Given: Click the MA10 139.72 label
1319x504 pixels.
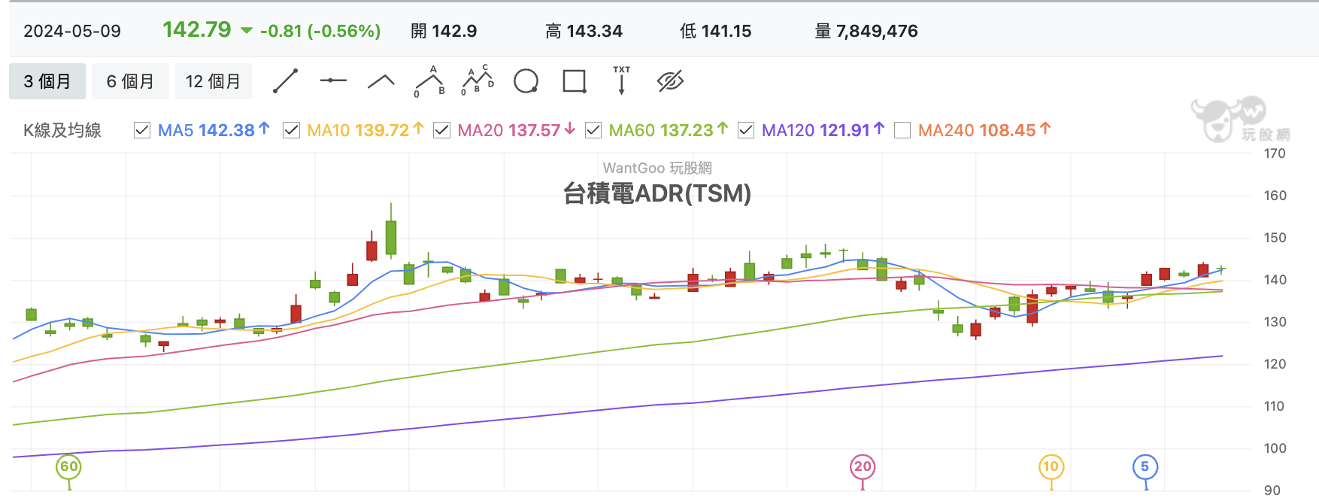Looking at the screenshot, I should click(x=365, y=130).
